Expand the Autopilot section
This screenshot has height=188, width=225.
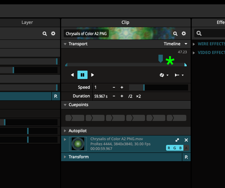65,131
